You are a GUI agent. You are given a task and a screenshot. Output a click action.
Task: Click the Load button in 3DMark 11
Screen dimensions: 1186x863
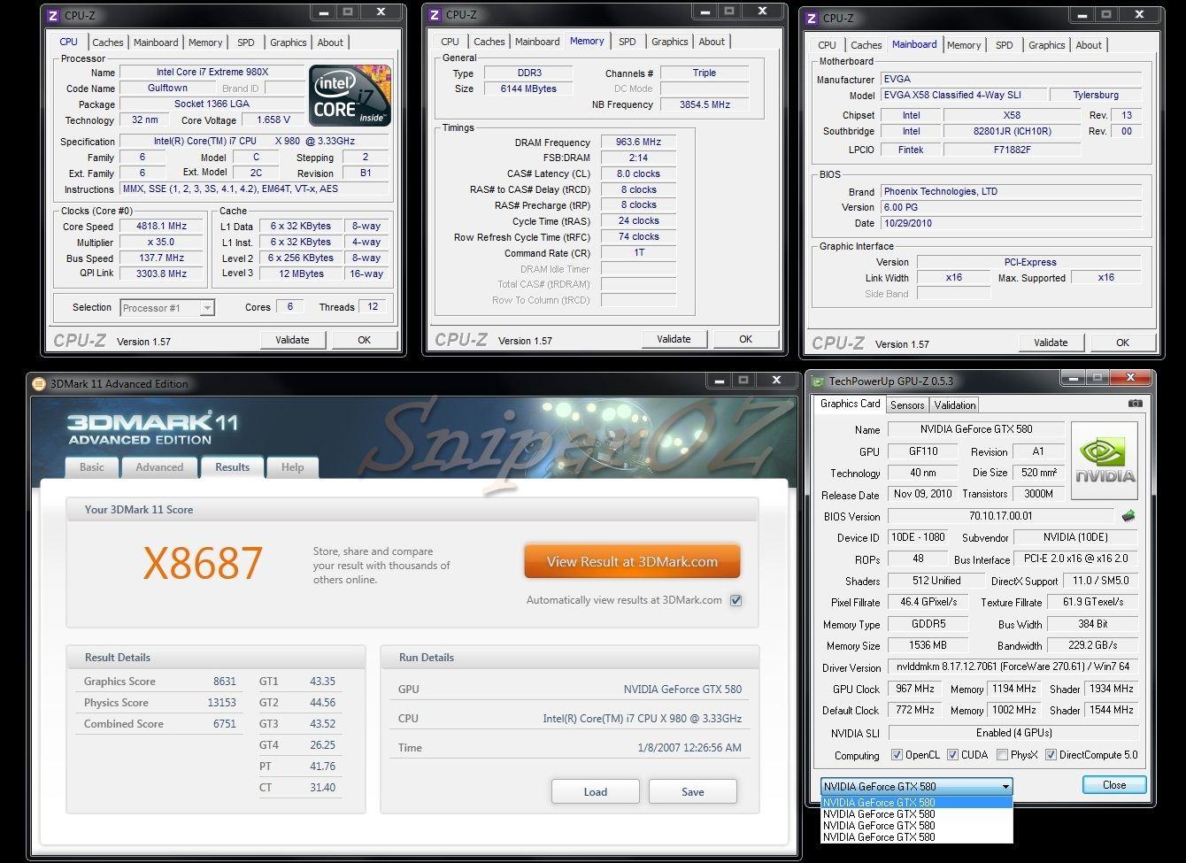click(595, 791)
